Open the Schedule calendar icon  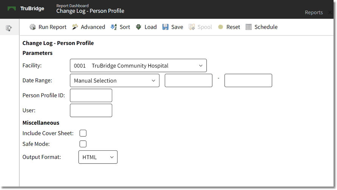coord(249,27)
